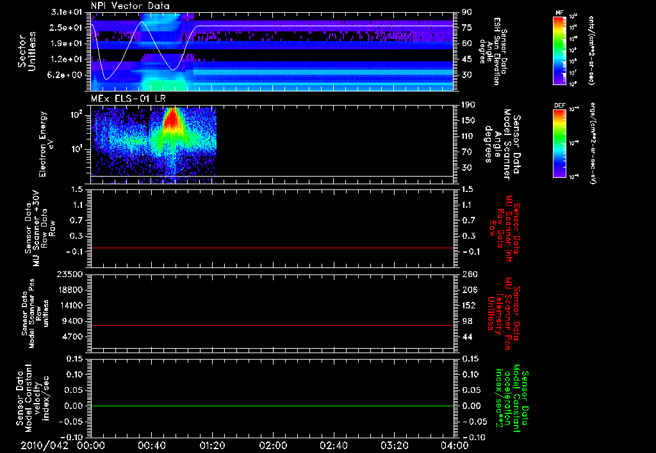656x453 pixels.
Task: Click the "9400" scanner position tick value
Action: pyautogui.click(x=73, y=321)
